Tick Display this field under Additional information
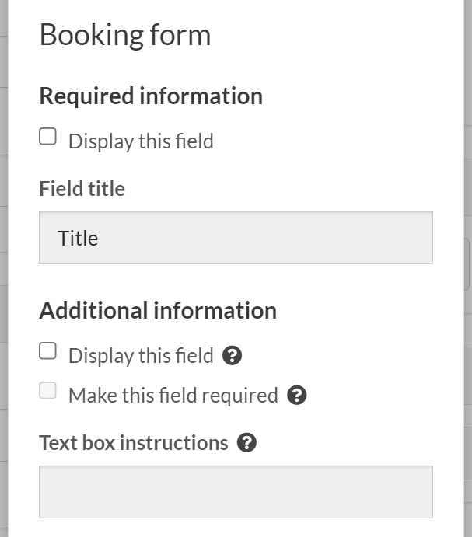The image size is (472, 537). pyautogui.click(x=48, y=352)
